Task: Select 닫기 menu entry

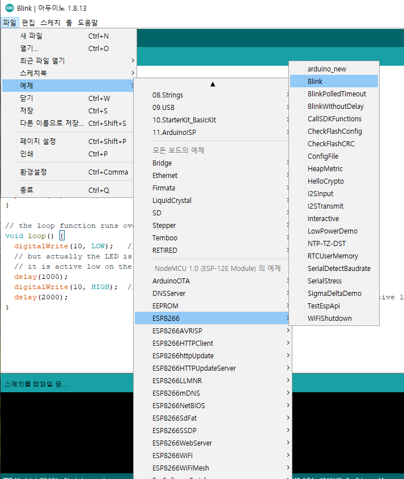Action: point(68,99)
